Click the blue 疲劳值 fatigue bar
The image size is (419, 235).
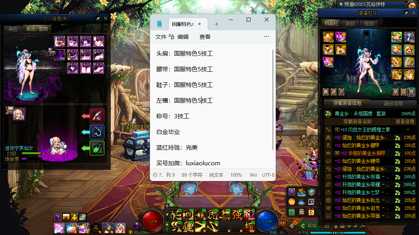(338, 232)
